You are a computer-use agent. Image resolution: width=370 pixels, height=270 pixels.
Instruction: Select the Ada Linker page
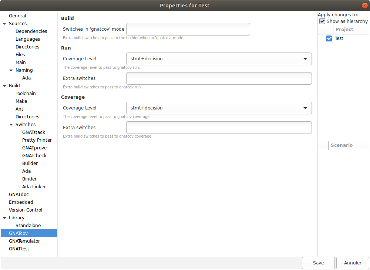34,187
